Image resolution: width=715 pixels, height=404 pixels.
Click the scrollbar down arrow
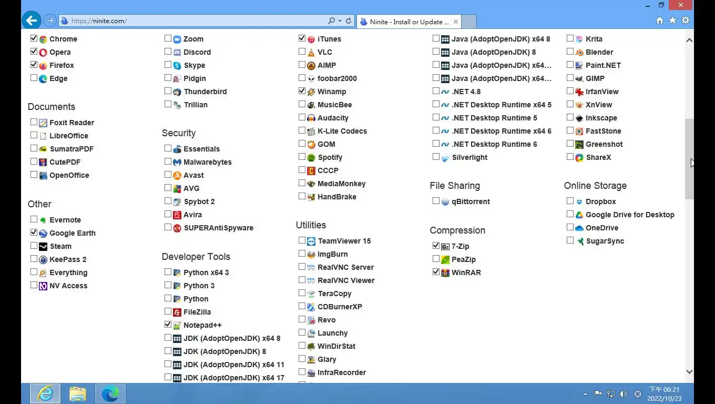coord(689,371)
